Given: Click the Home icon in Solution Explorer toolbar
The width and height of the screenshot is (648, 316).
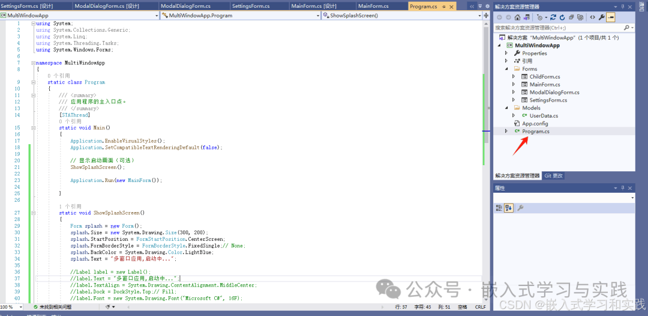Looking at the screenshot, I should point(517,17).
